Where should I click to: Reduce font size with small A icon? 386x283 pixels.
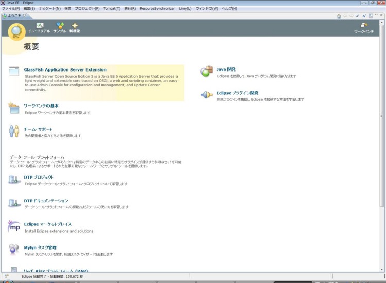(x=358, y=16)
